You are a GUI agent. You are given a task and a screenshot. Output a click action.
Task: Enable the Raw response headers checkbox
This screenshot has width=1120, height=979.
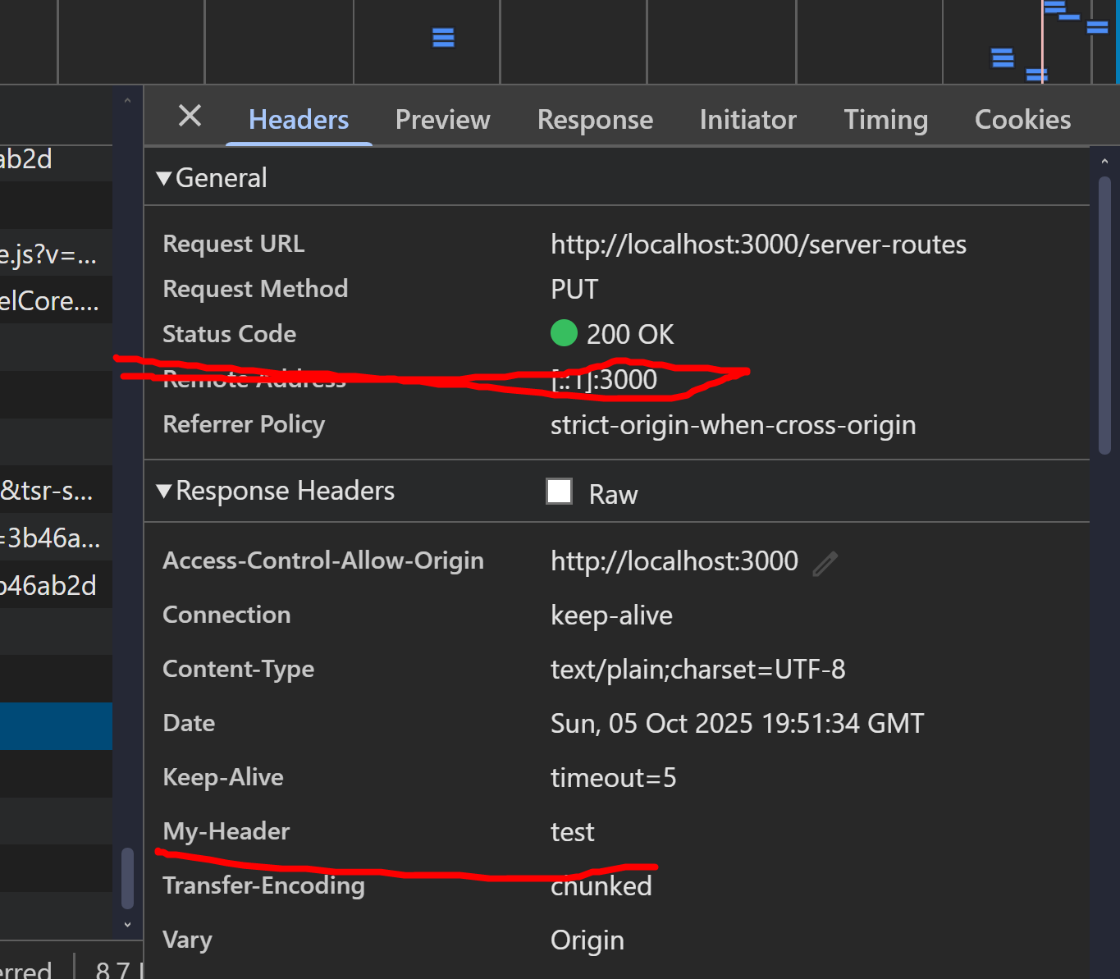[560, 492]
